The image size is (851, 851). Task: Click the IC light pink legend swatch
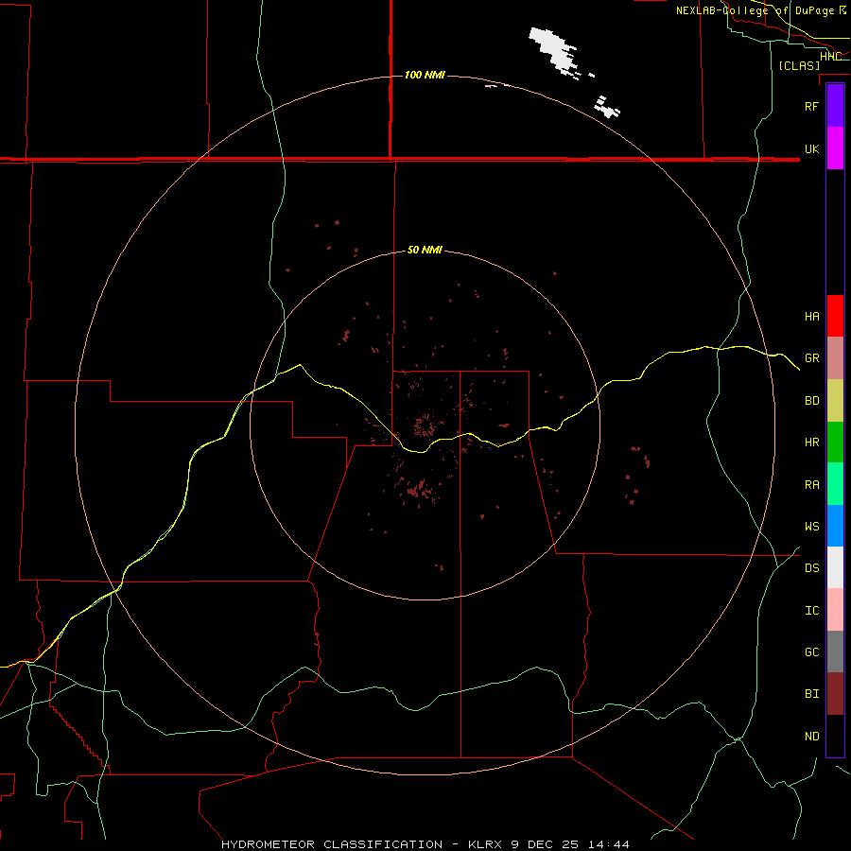[835, 610]
